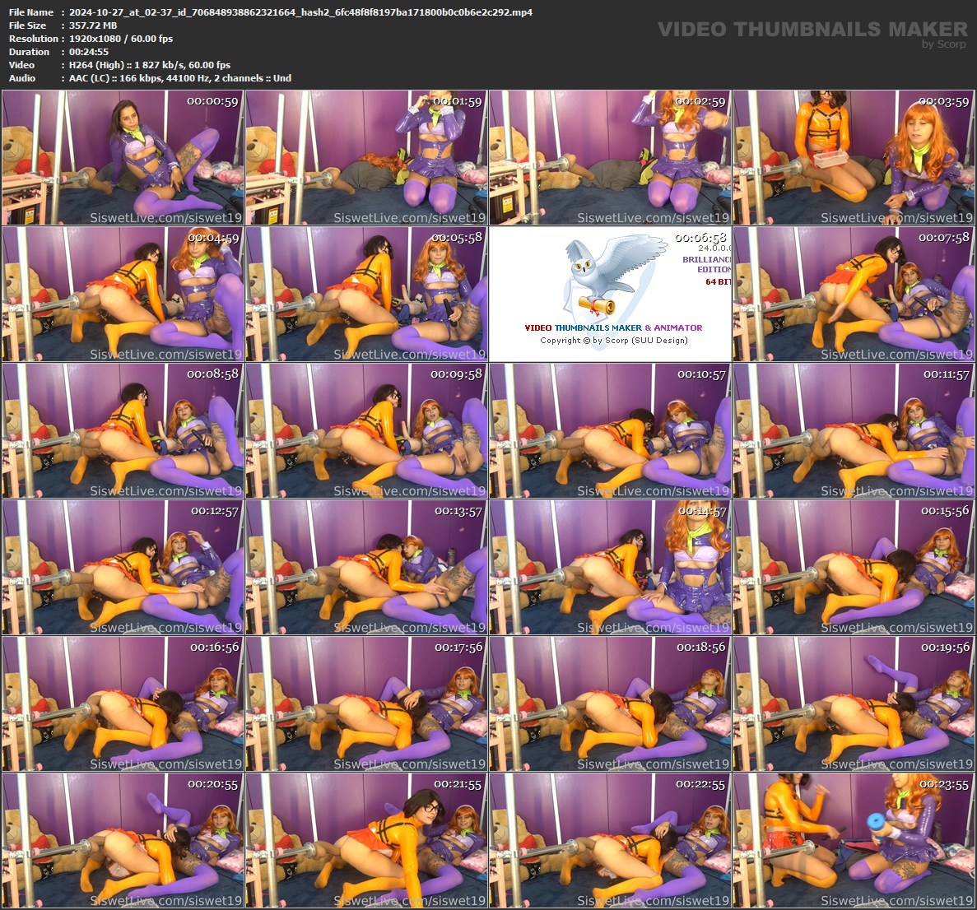Select the thumbnail stamped 00:00:59

(x=123, y=158)
